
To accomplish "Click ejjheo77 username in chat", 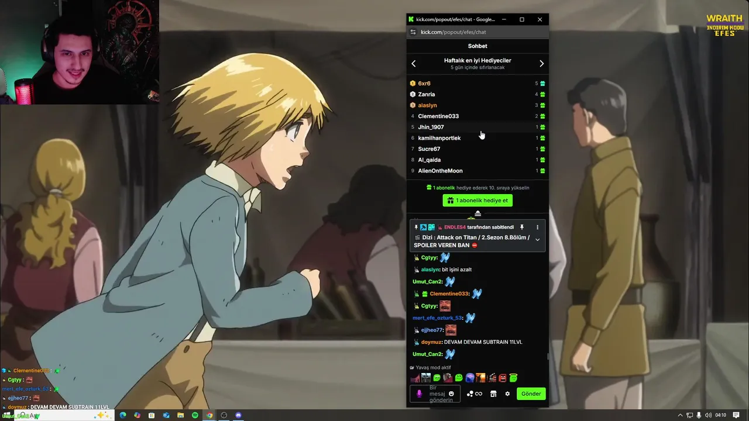I will [431, 330].
